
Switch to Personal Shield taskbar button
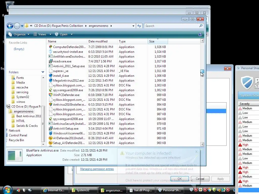(x=170, y=190)
